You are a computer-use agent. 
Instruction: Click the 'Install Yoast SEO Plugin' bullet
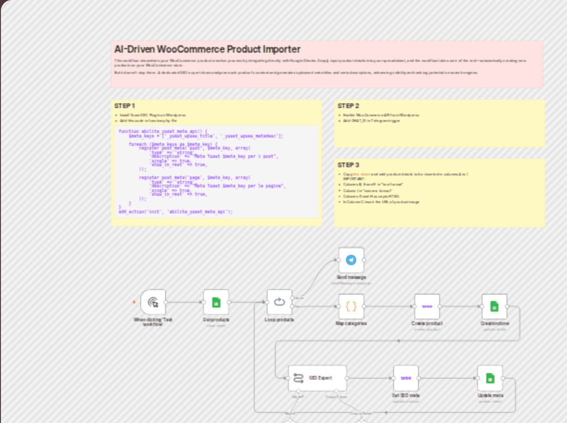[152, 115]
